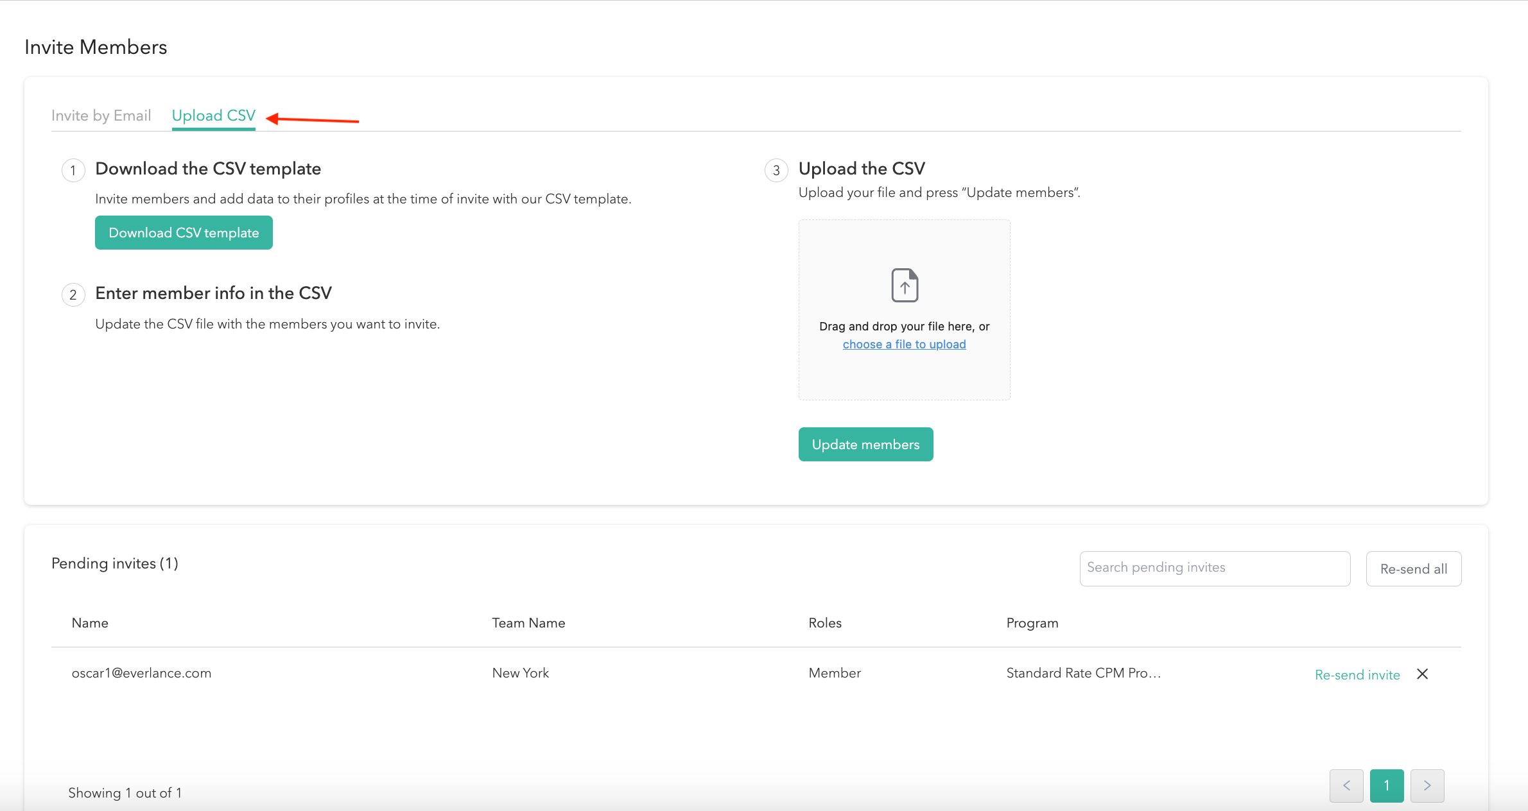Select page 1 in pagination
1528x811 pixels.
point(1386,785)
